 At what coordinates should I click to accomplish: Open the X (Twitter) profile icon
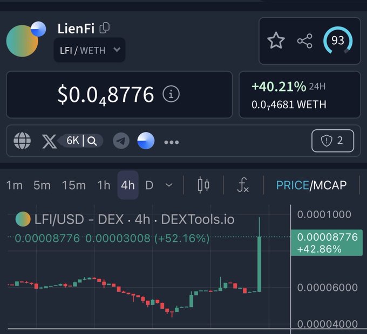coord(49,141)
